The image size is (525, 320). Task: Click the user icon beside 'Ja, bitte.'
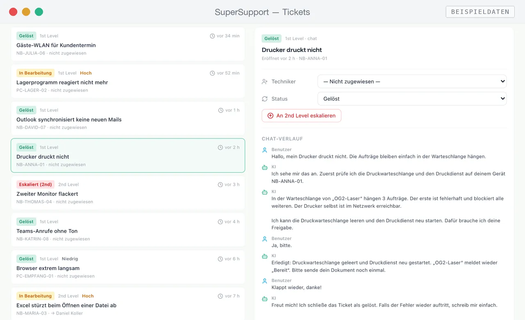265,239
